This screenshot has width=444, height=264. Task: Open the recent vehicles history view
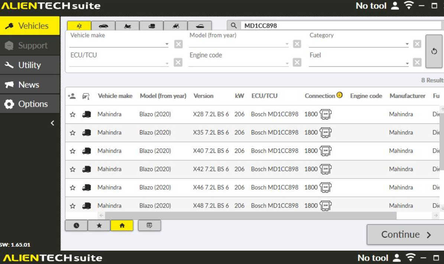(x=77, y=225)
